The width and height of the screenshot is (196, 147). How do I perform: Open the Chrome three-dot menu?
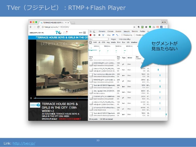(165, 27)
